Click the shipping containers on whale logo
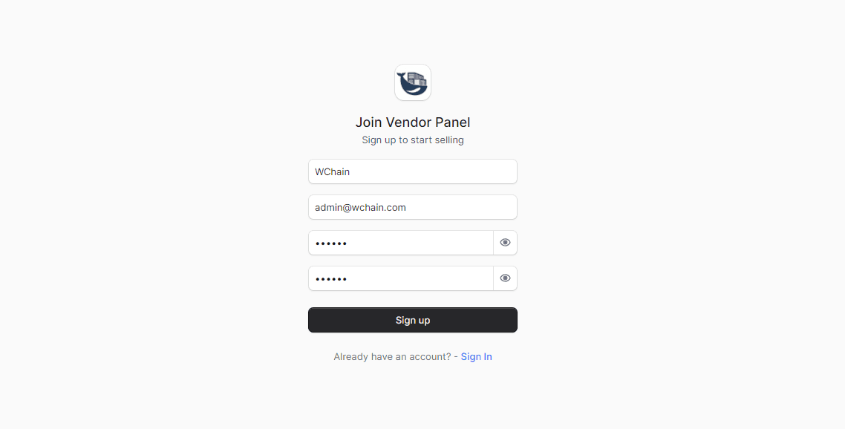This screenshot has height=429, width=845. (417, 79)
